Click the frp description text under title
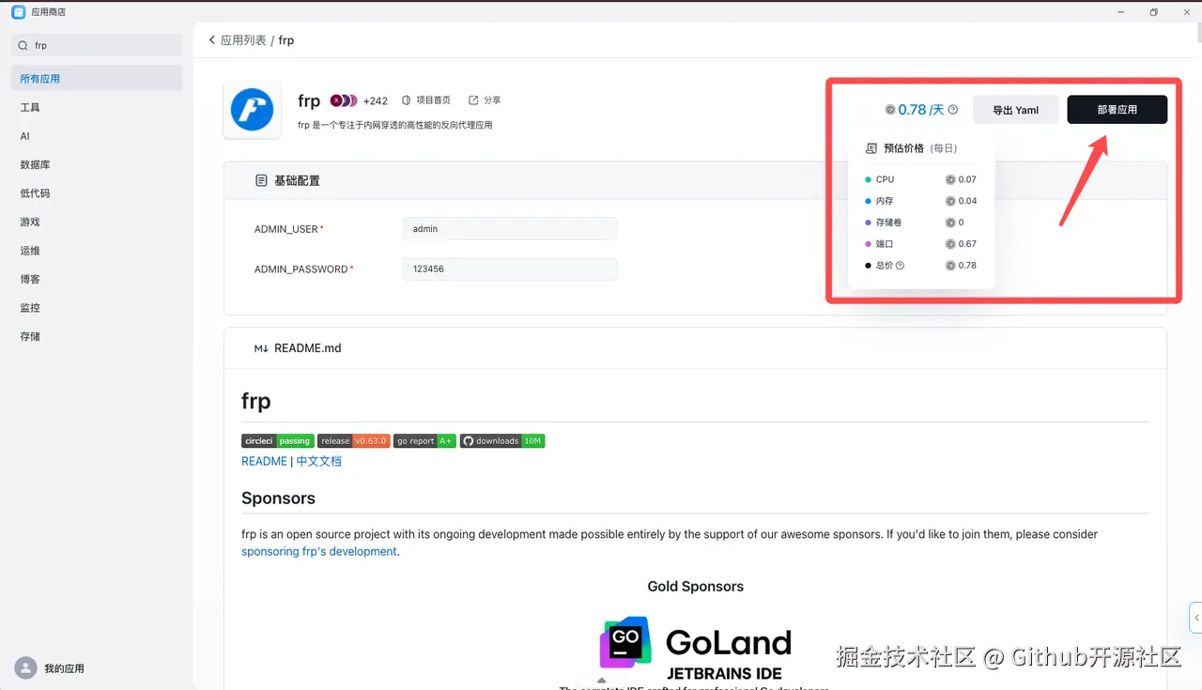The height and width of the screenshot is (690, 1202). (395, 125)
